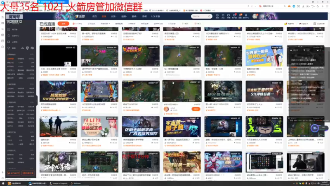Open watch history clock icon
This screenshot has height=186, width=330.
pyautogui.click(x=217, y=16)
